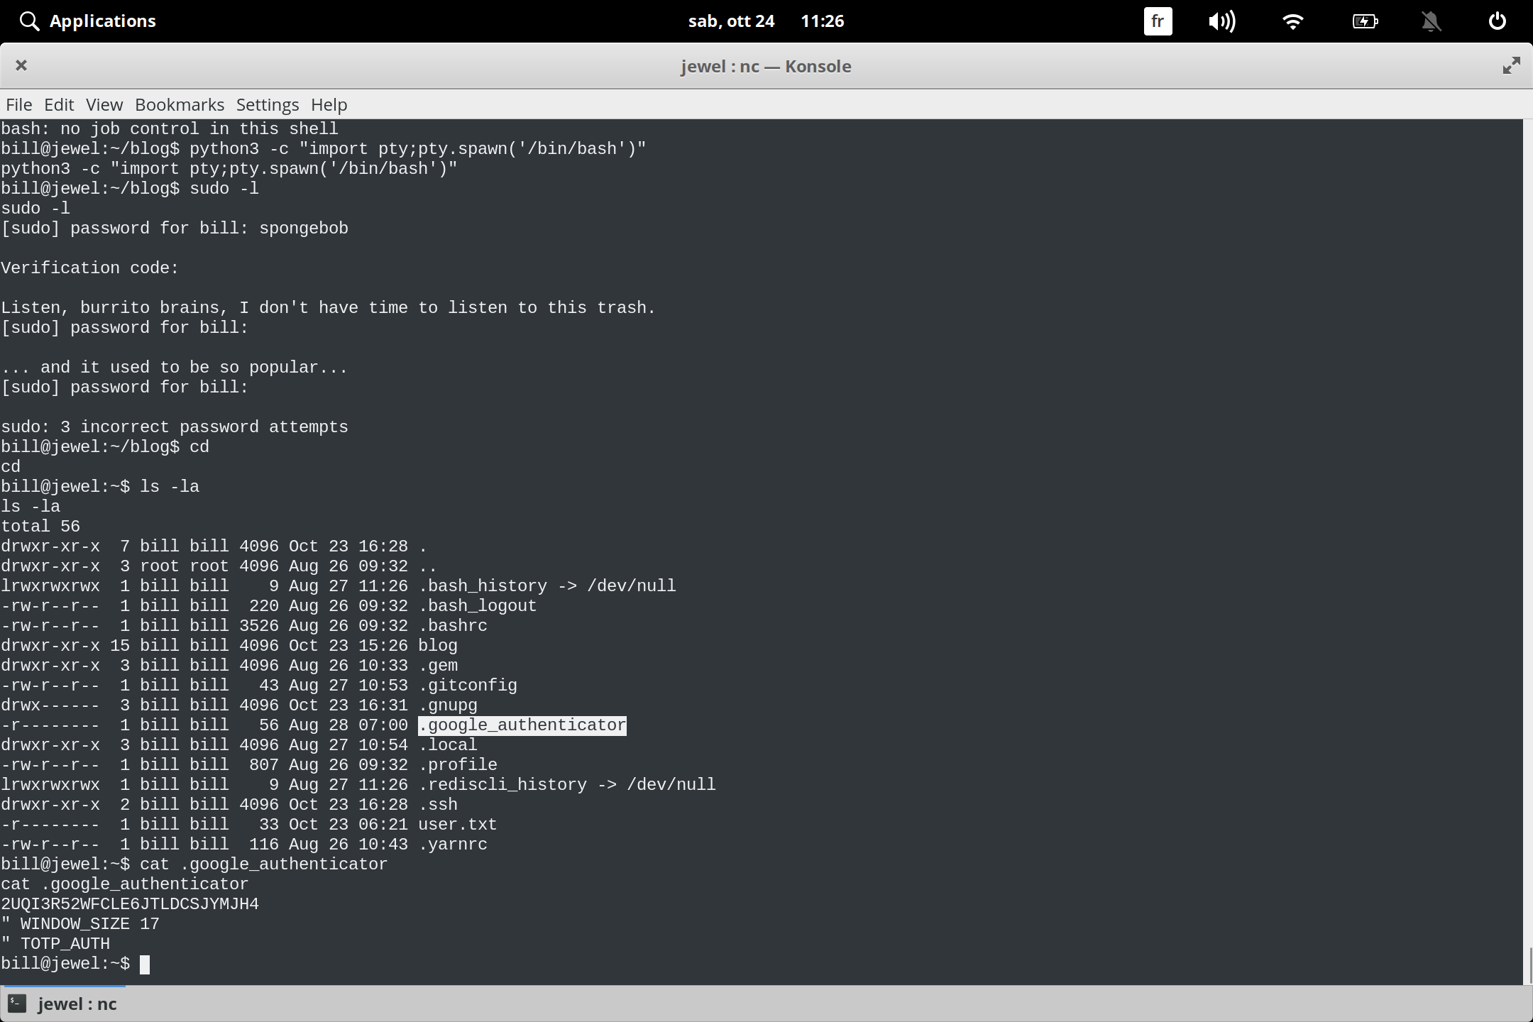Click the terminal icon on the jewel : nc taskbar entry
1533x1022 pixels.
click(17, 1004)
